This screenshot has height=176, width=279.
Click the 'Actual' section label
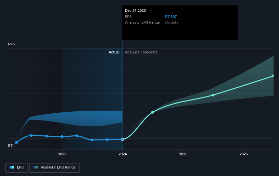point(114,52)
